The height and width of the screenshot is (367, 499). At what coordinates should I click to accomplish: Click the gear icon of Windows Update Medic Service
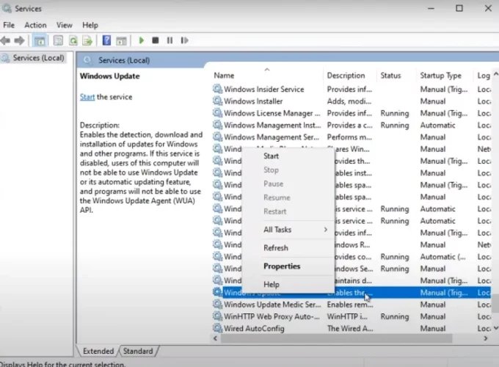pos(217,305)
